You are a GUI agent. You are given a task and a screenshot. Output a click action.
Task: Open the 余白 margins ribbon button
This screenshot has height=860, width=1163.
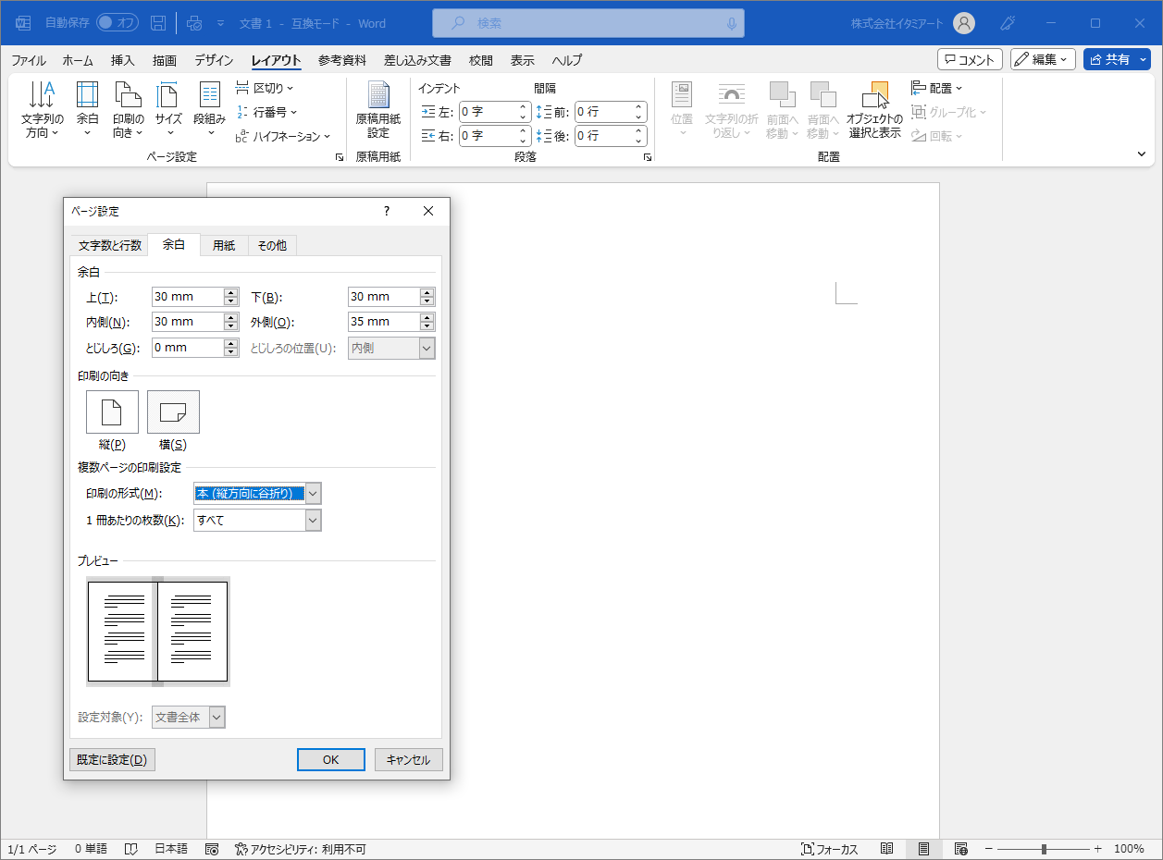tap(87, 110)
